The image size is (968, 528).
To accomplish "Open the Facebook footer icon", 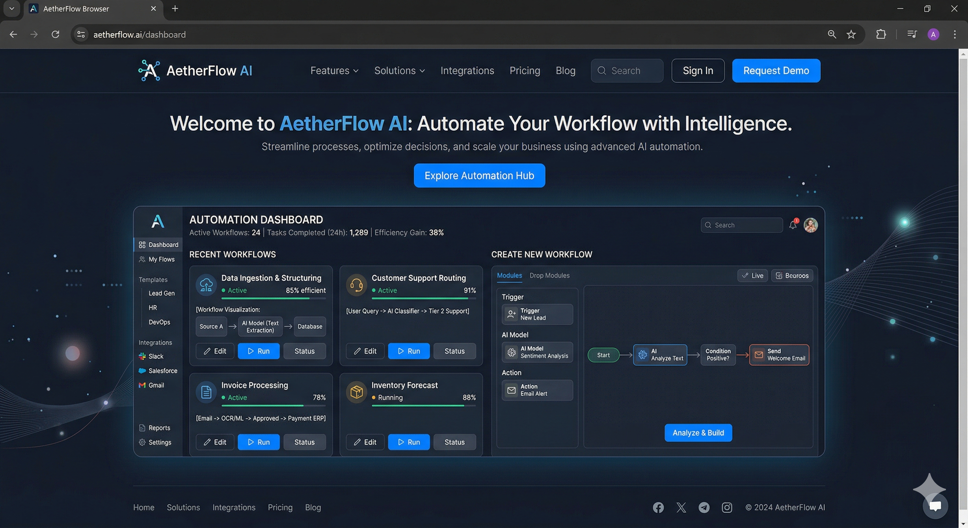I will 658,507.
